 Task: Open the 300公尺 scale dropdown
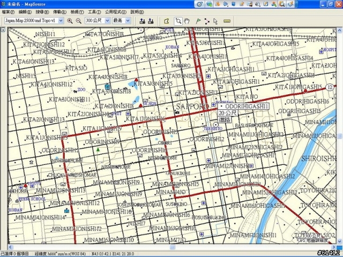point(107,21)
